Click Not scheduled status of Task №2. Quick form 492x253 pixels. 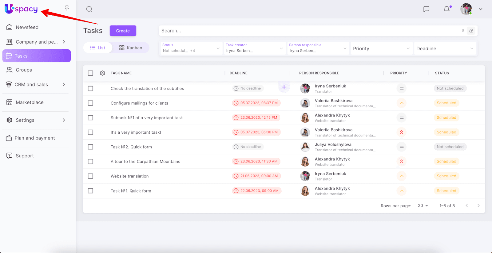[450, 147]
